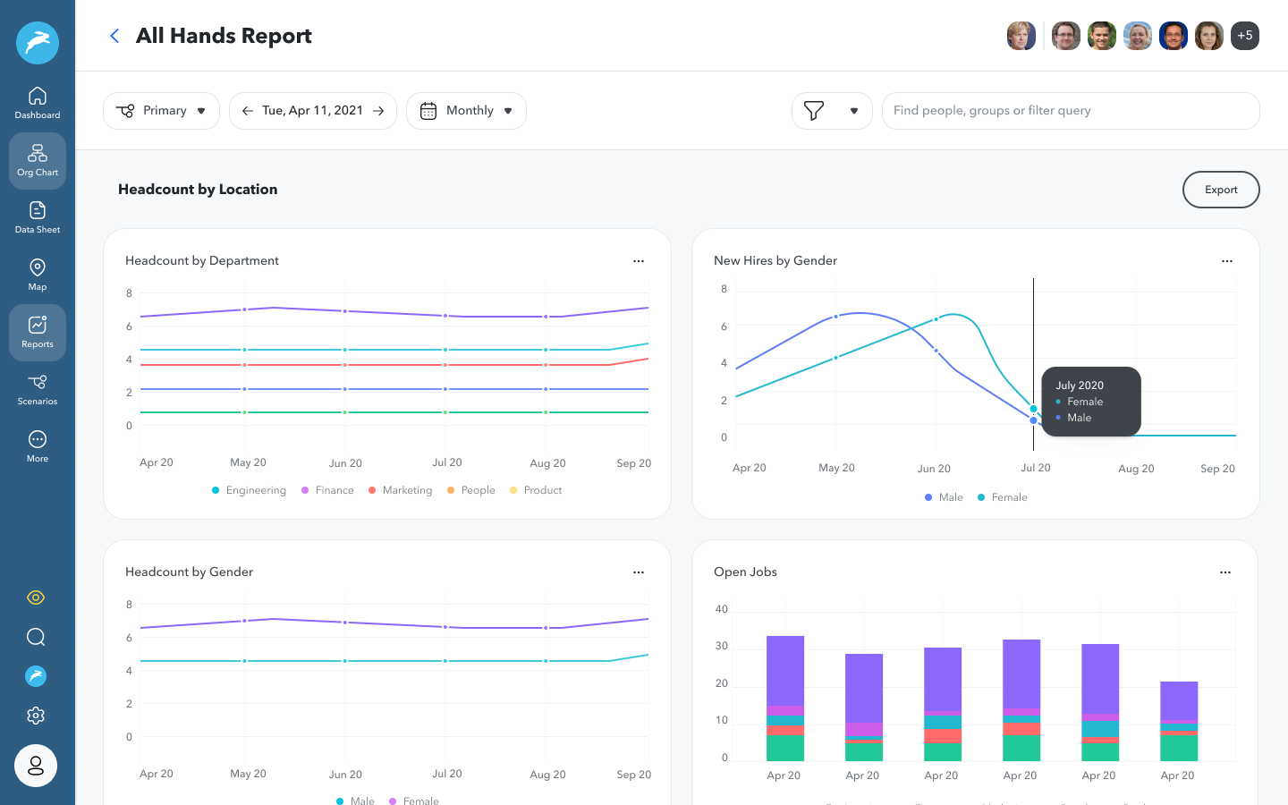Open the Primary org dropdown
1288x805 pixels.
point(161,110)
